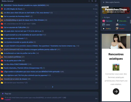Click Proprio's avatar in online list
Screen dimensions: 131x102
pos(117,29)
